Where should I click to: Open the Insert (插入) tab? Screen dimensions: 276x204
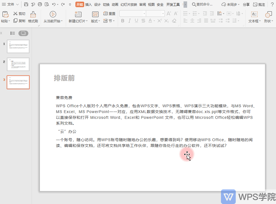tap(89, 5)
